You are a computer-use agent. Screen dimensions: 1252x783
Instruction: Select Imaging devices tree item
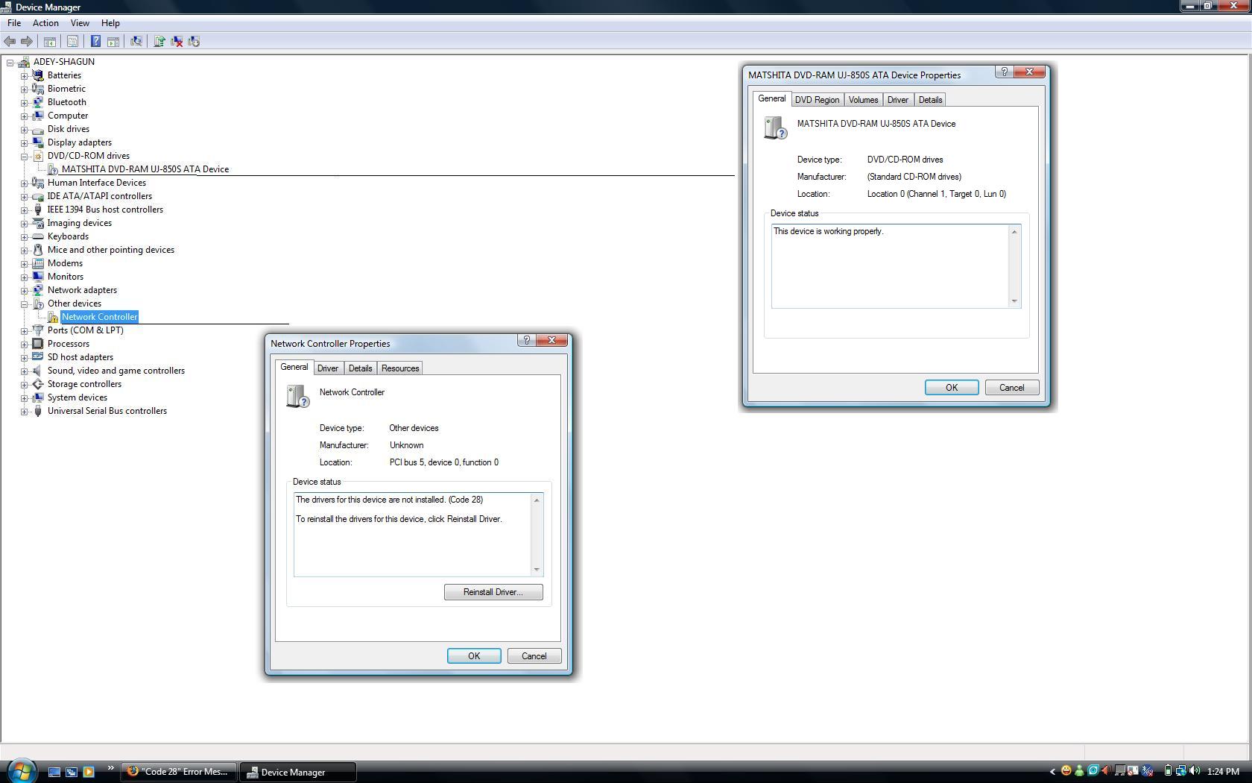pos(80,223)
